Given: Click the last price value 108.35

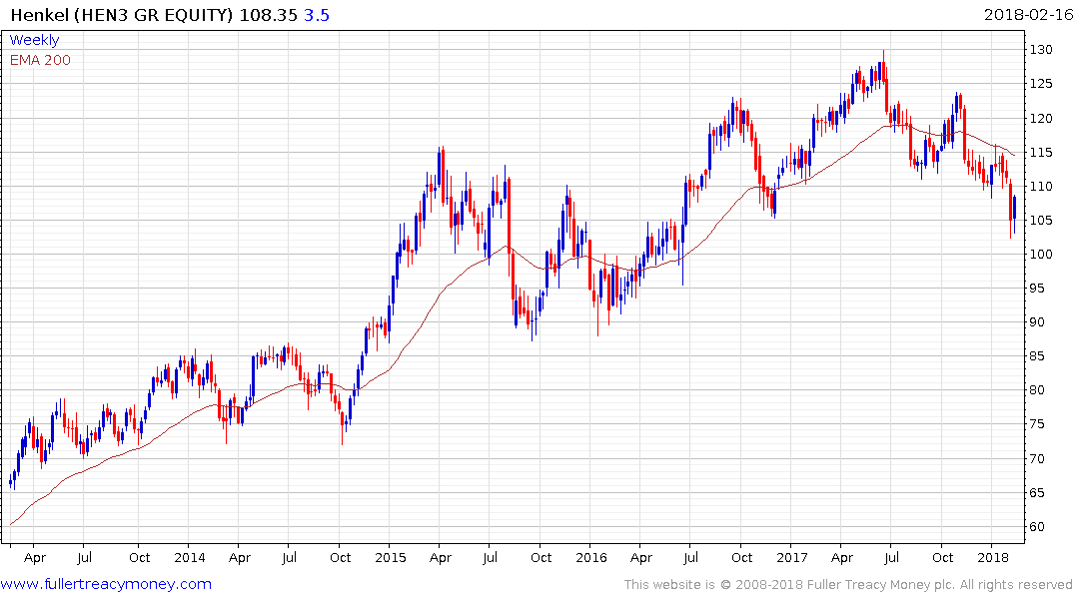Looking at the screenshot, I should pyautogui.click(x=268, y=14).
